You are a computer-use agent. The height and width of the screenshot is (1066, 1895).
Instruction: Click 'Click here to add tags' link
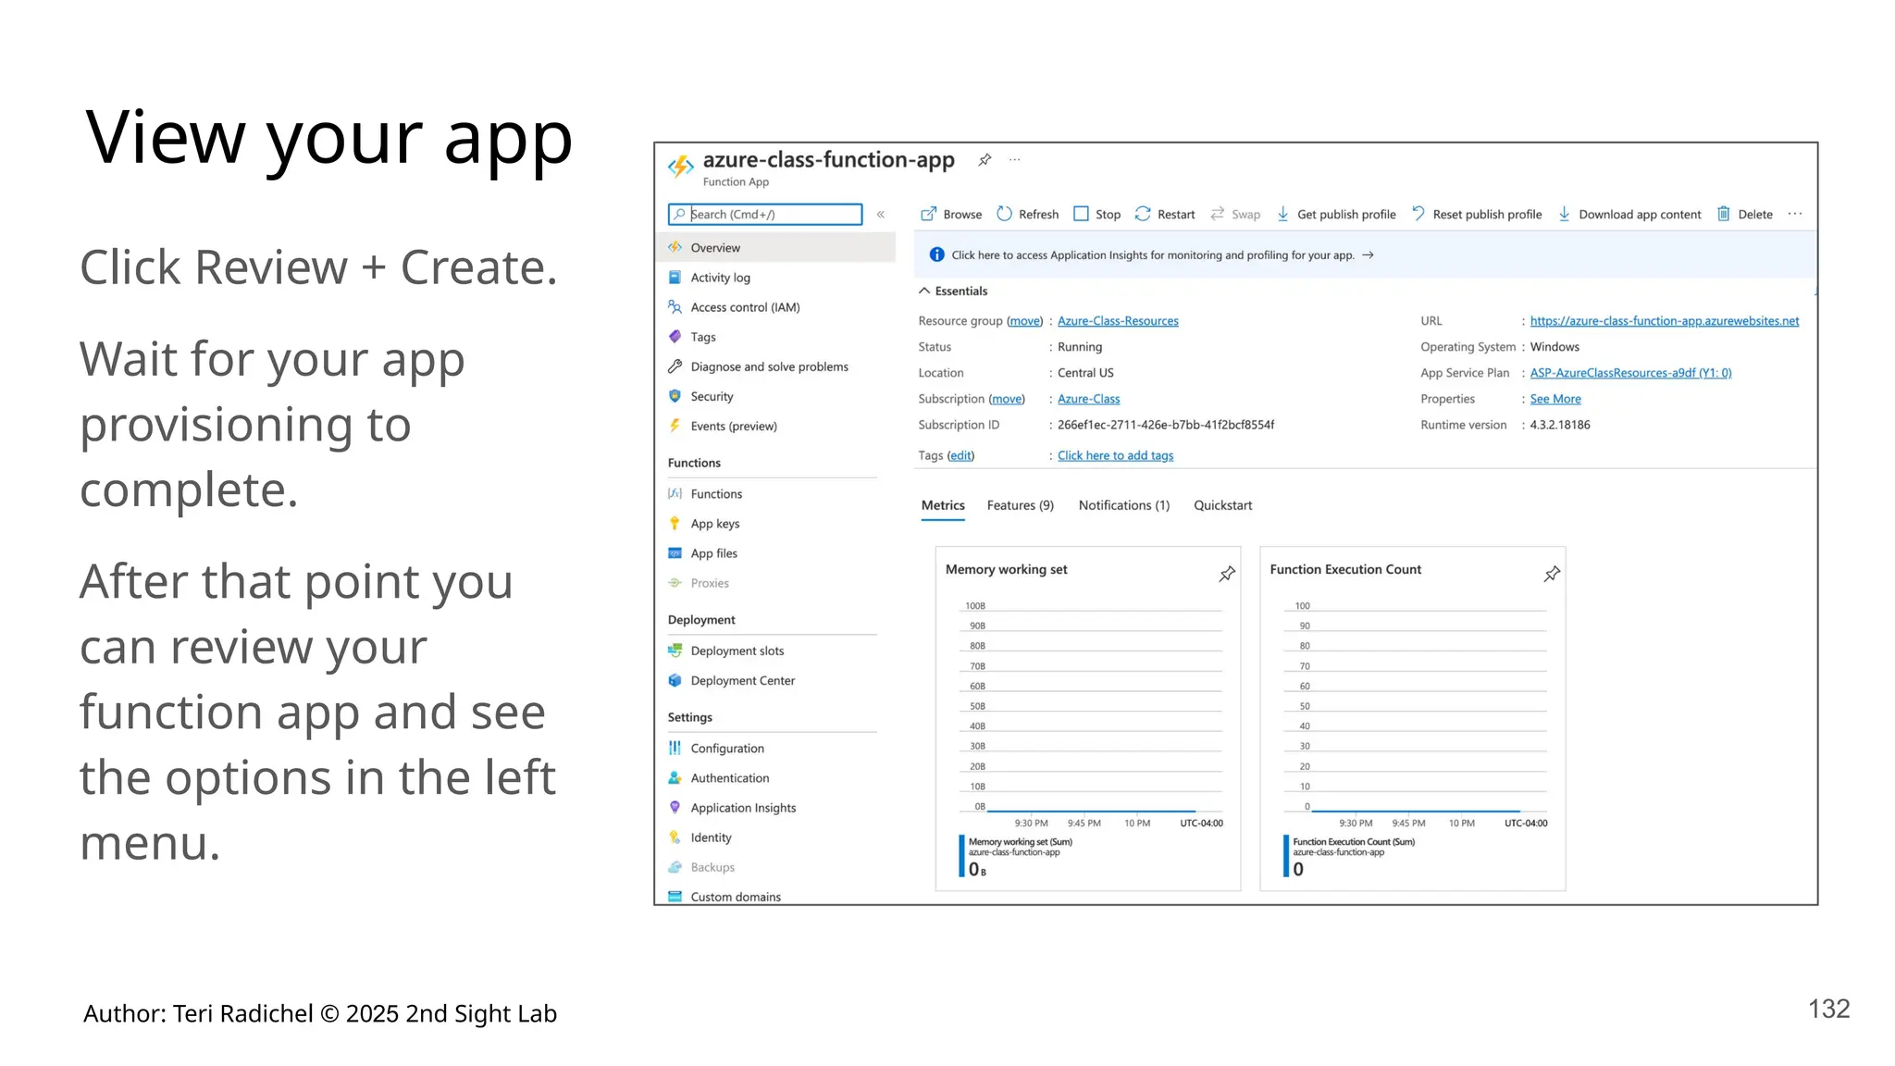coord(1115,455)
